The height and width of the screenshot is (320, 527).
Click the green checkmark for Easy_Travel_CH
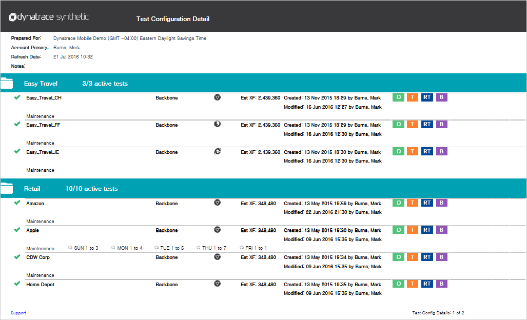pos(17,97)
